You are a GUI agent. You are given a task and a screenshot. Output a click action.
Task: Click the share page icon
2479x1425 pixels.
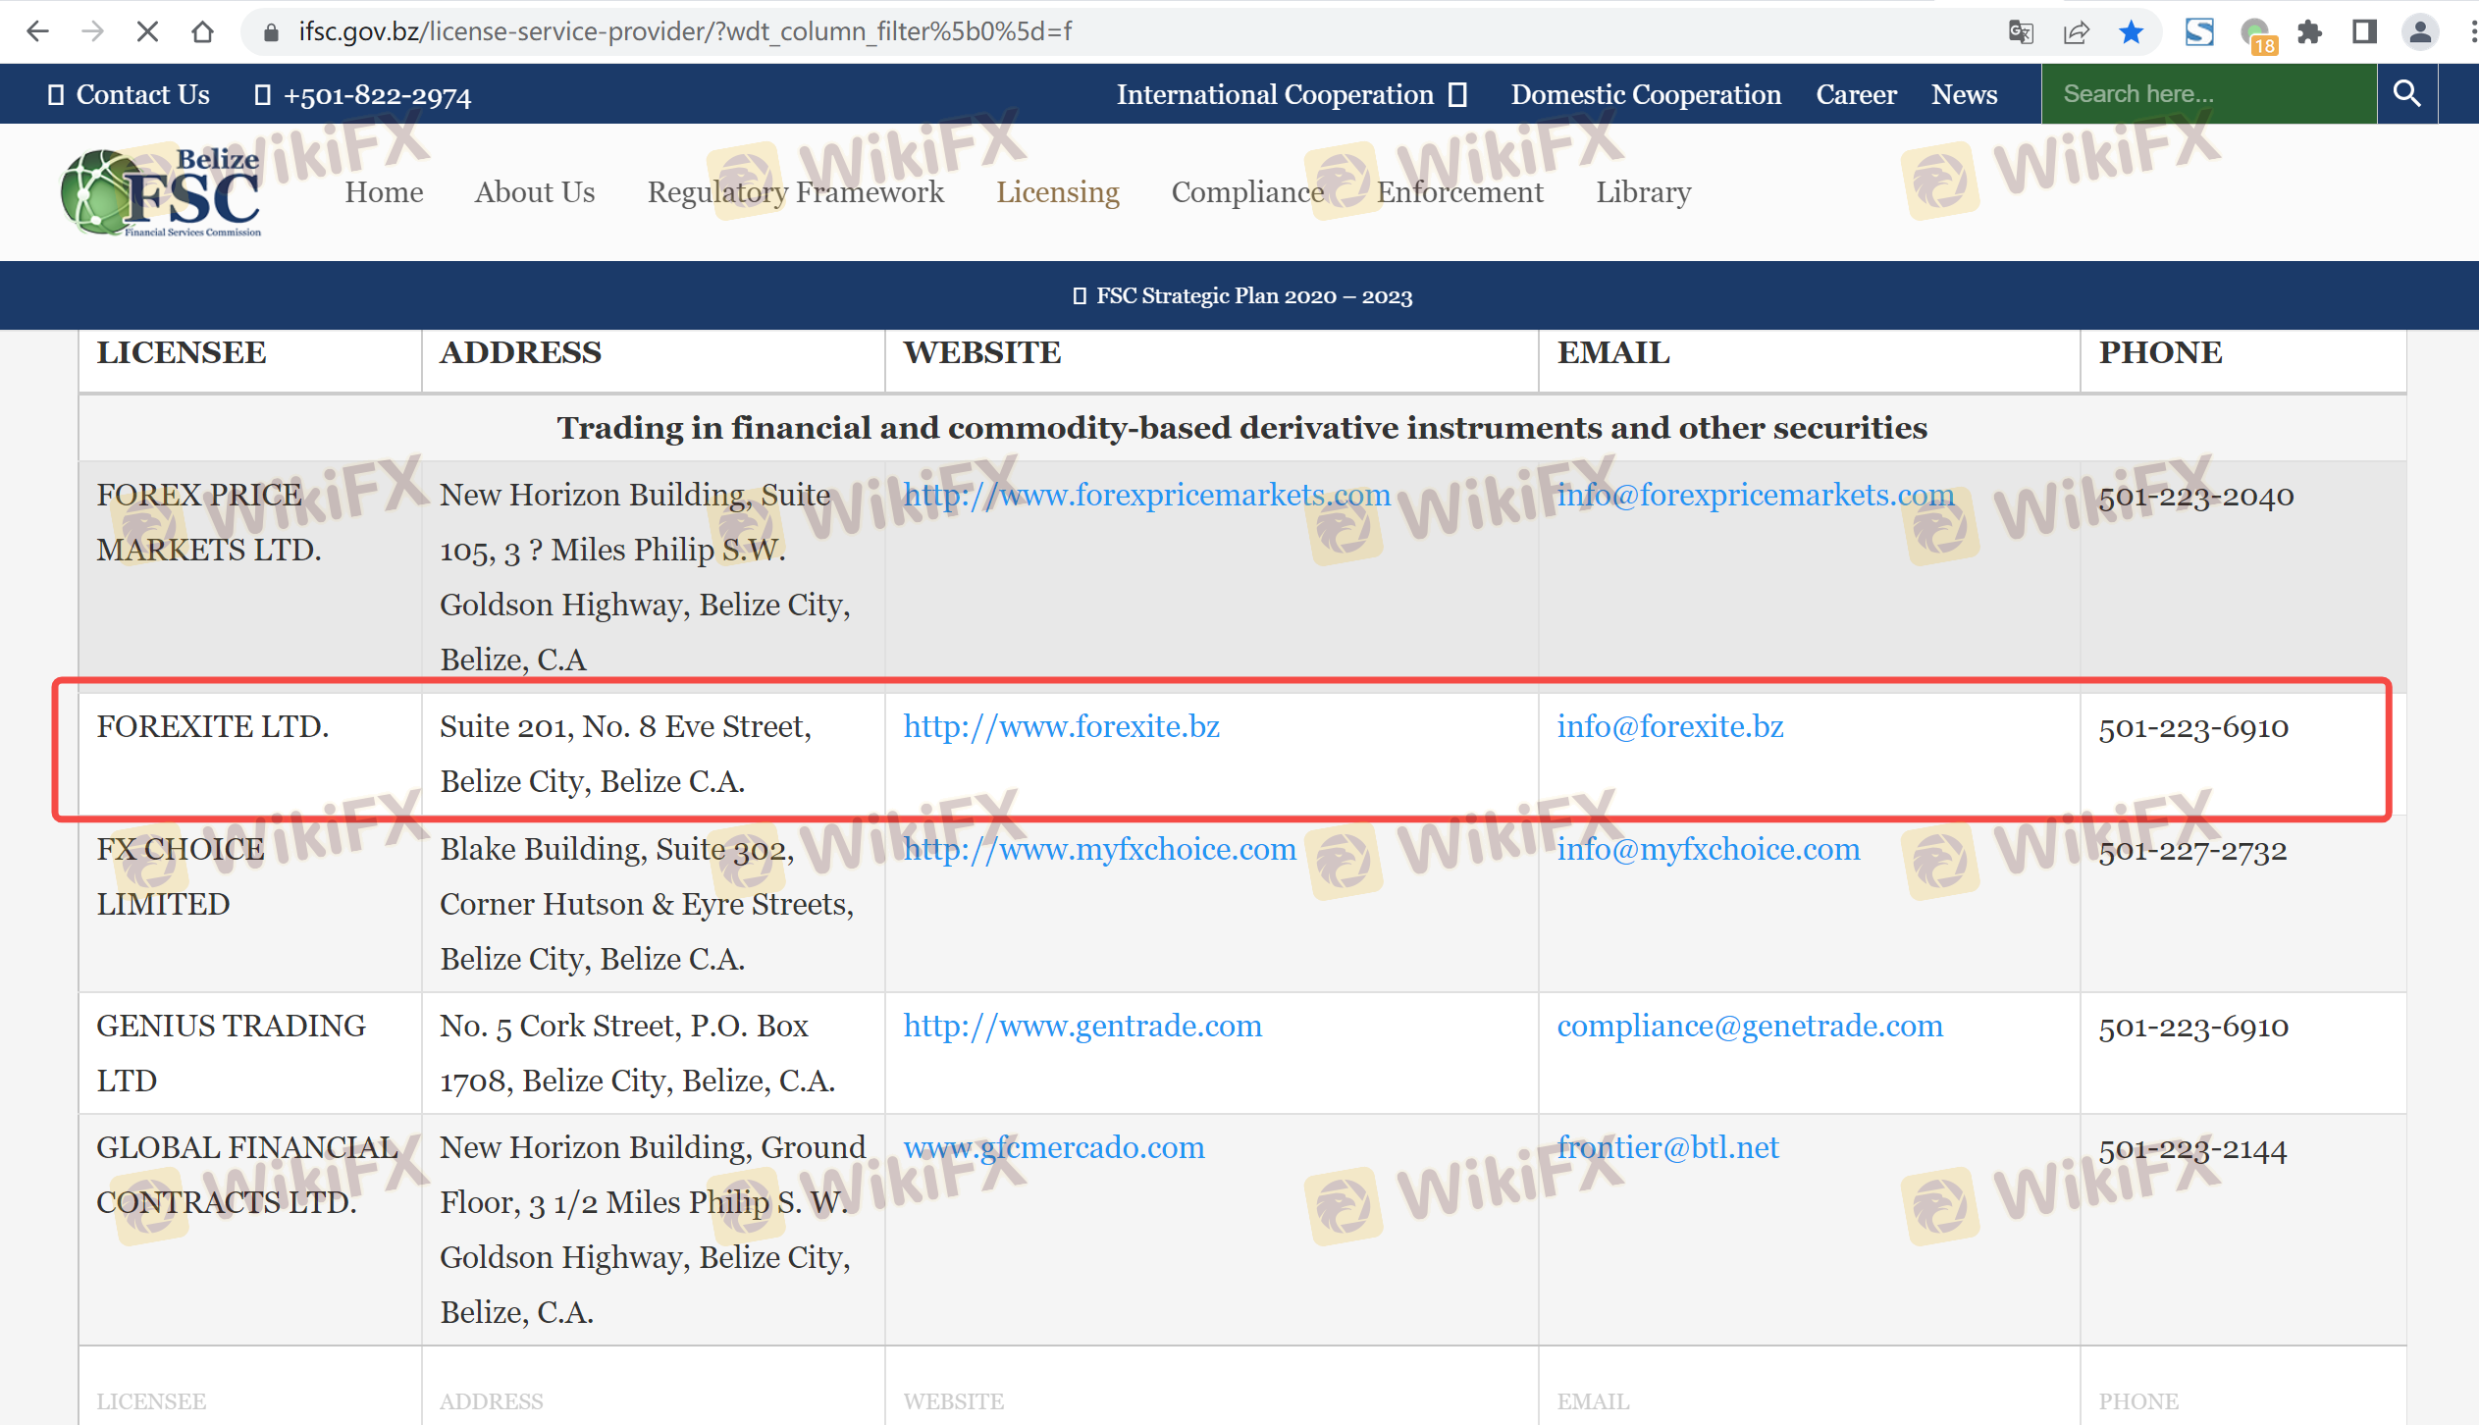point(2076,32)
